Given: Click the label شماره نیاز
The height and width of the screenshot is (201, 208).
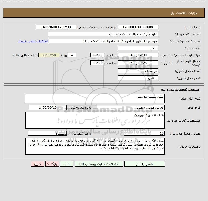Looking at the screenshot, I should tap(193, 27).
